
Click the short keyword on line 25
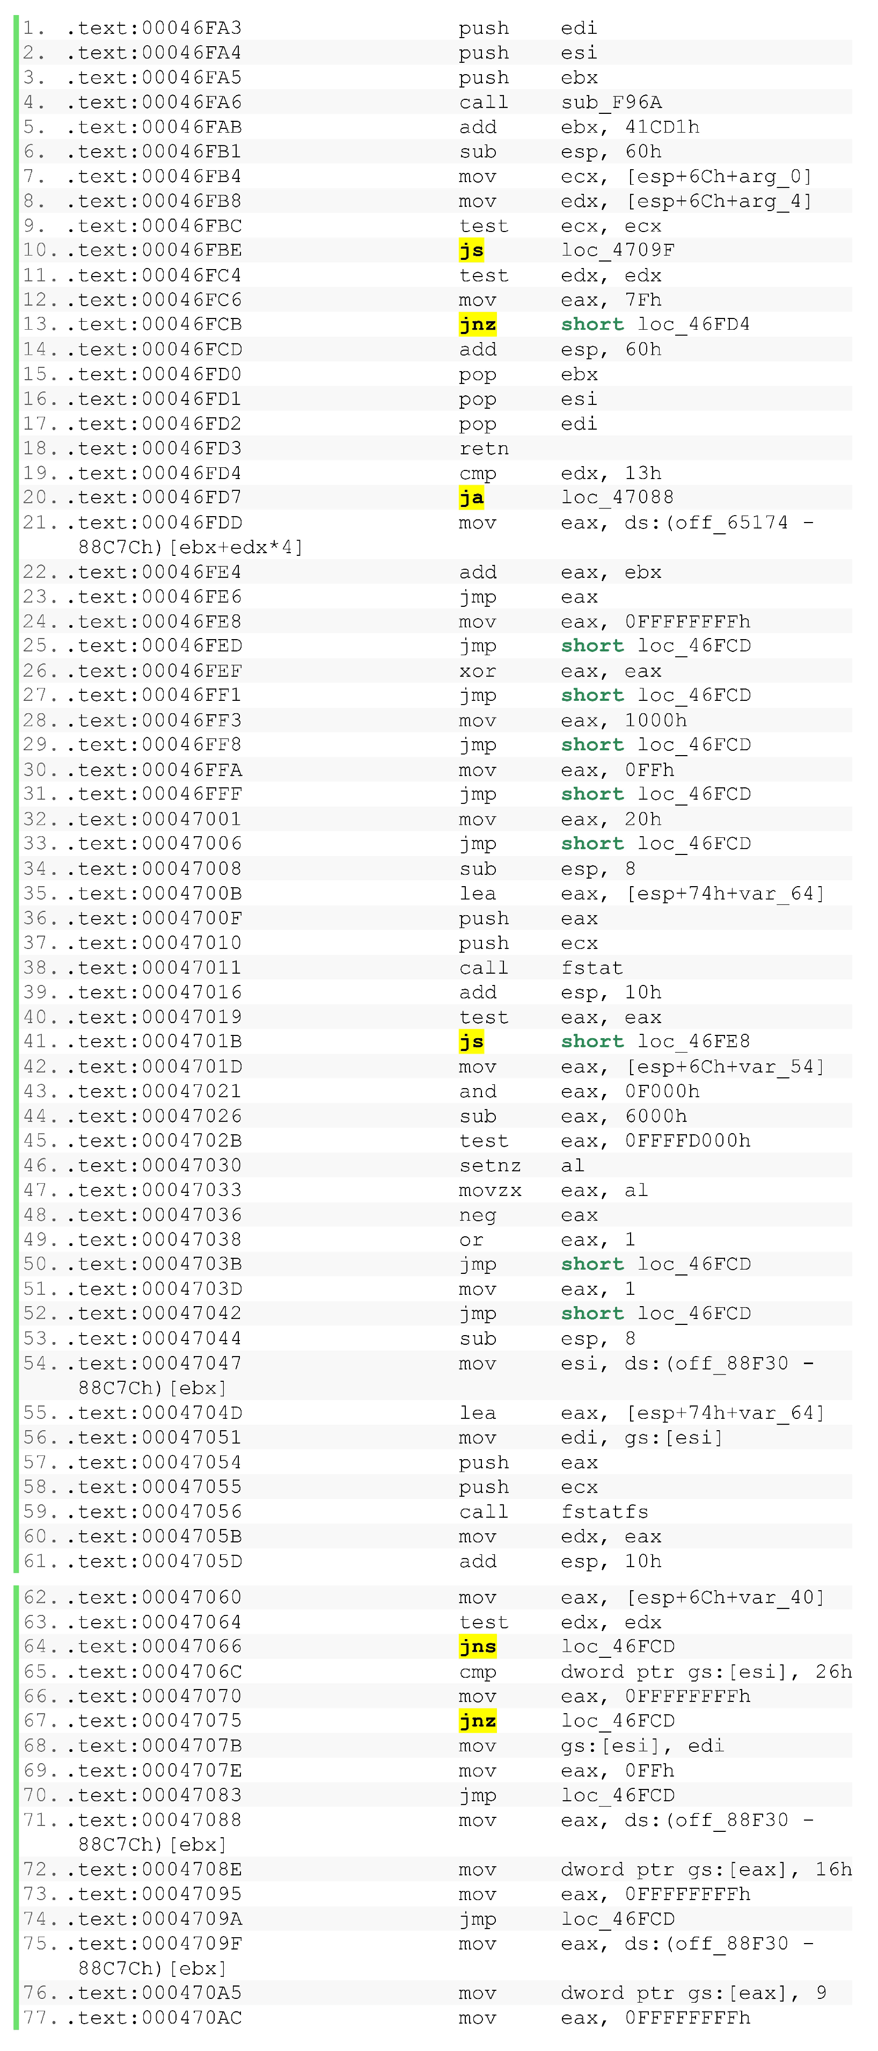pos(592,645)
